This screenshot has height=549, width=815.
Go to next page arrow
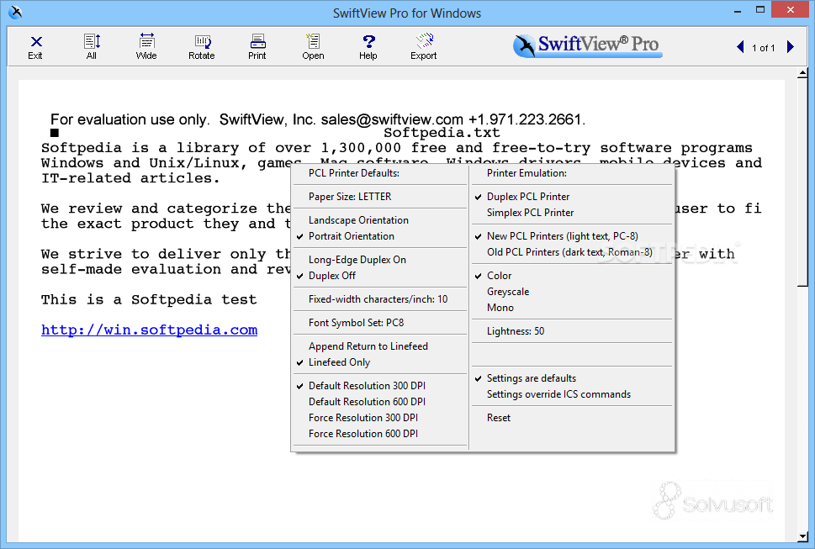tap(791, 47)
